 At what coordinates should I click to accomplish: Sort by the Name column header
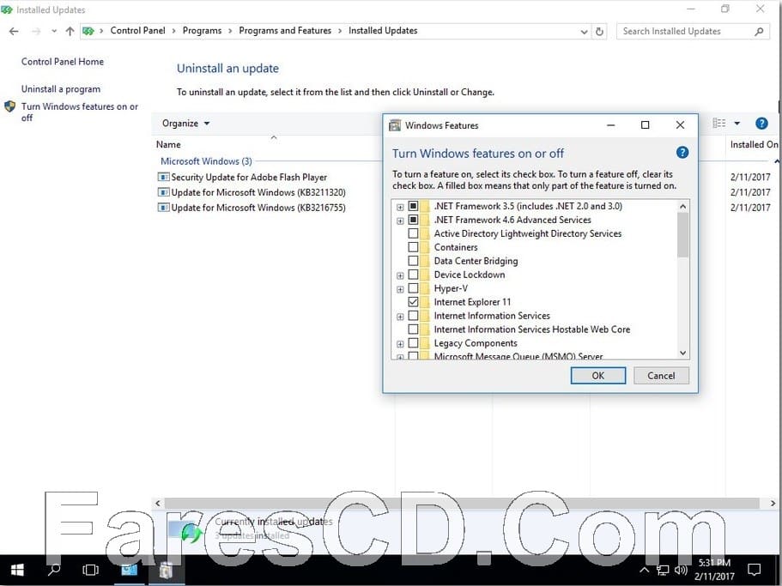coord(168,144)
